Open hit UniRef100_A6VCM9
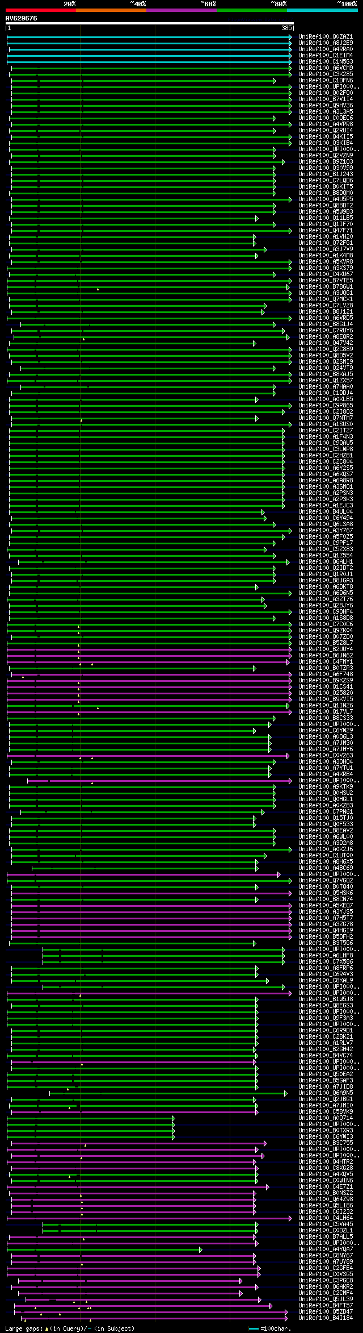 [x=326, y=68]
